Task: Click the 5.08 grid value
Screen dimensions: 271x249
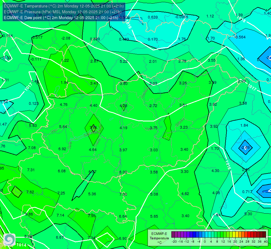Action: click(x=154, y=194)
